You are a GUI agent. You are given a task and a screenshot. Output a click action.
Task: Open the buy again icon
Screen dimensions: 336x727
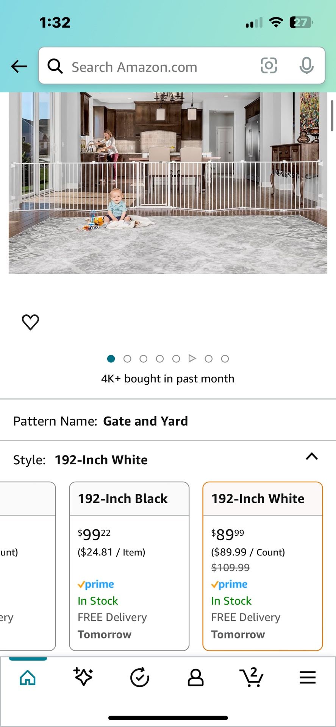tap(139, 677)
